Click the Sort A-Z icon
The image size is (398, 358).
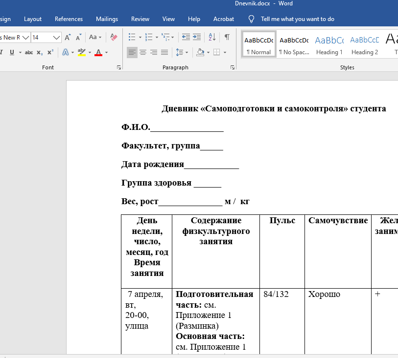[212, 37]
